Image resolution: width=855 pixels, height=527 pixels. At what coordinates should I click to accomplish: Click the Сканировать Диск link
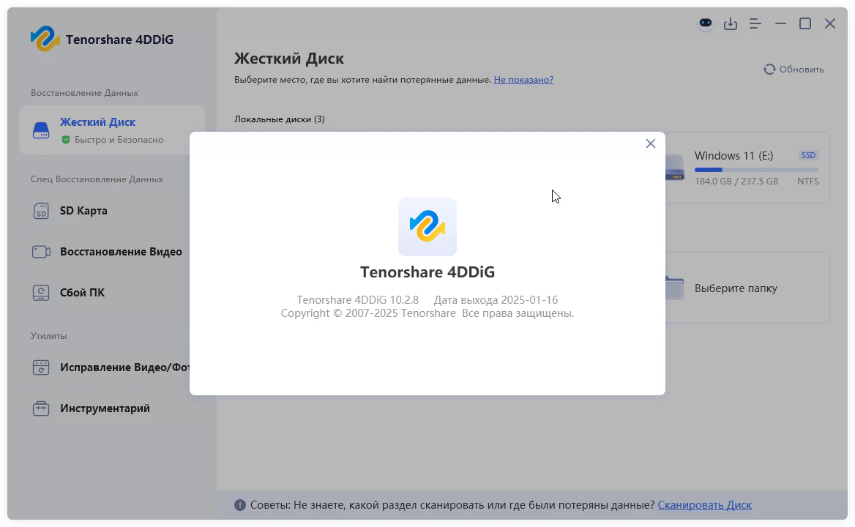pos(704,505)
